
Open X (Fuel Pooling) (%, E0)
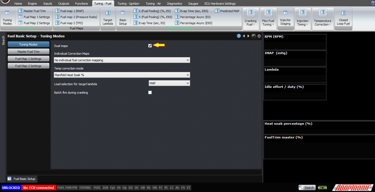(152, 11)
